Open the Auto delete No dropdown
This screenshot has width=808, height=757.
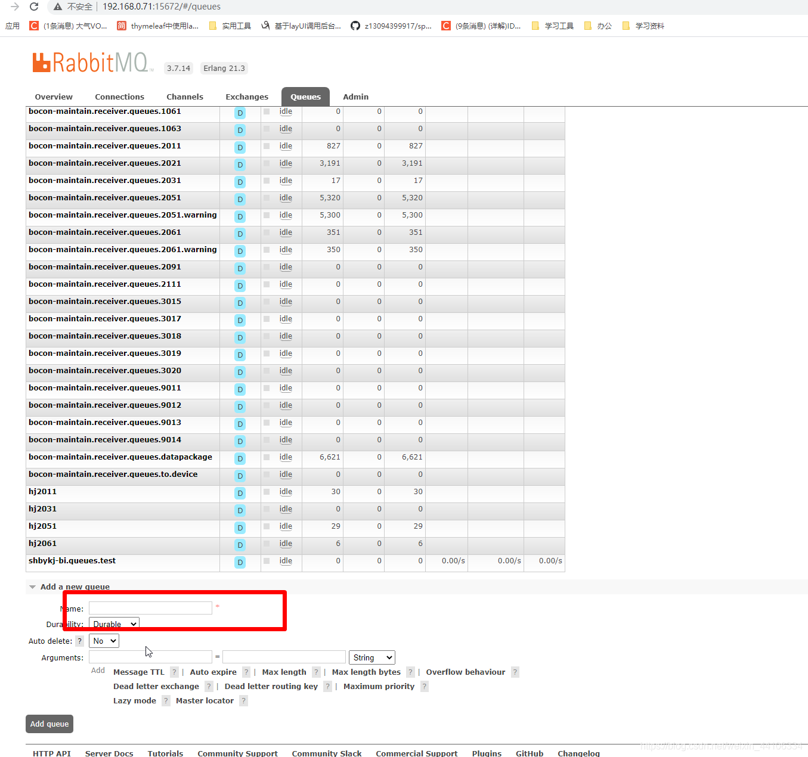[x=104, y=641]
